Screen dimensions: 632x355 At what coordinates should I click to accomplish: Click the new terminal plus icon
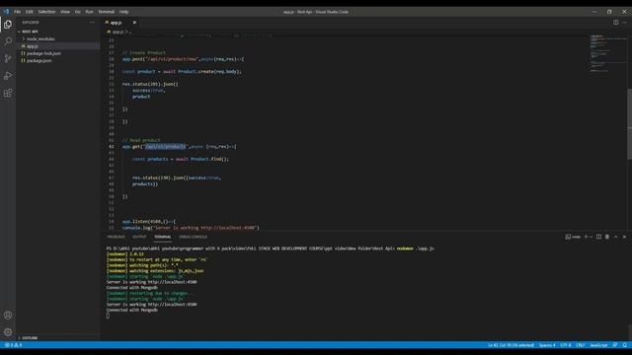pyautogui.click(x=586, y=237)
